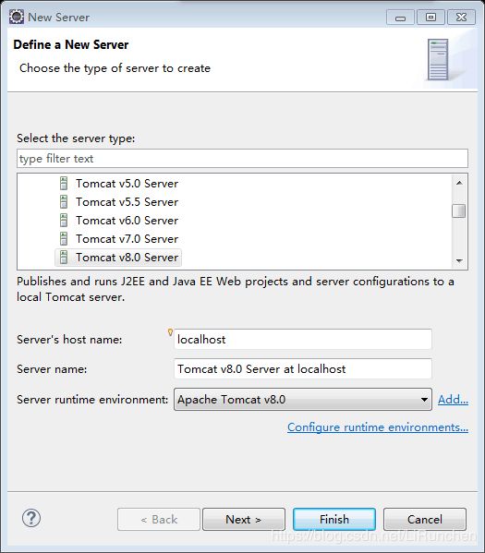Click the Add... runtime link

pyautogui.click(x=453, y=400)
